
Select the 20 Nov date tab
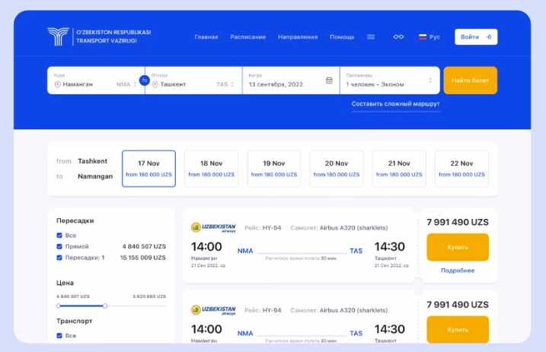pyautogui.click(x=337, y=169)
